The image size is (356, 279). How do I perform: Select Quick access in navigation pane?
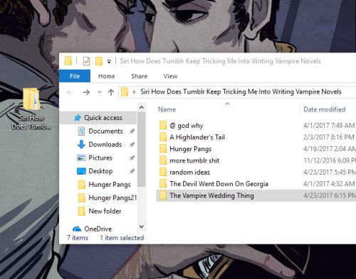pos(98,118)
